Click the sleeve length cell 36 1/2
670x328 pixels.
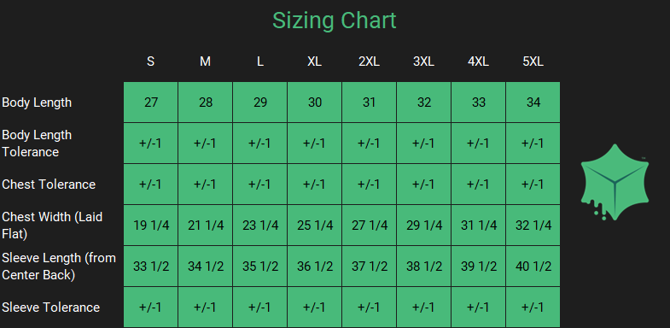[314, 266]
